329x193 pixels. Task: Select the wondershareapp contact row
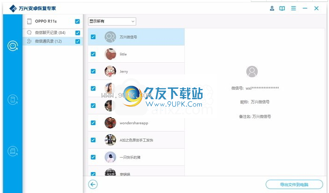(x=136, y=123)
